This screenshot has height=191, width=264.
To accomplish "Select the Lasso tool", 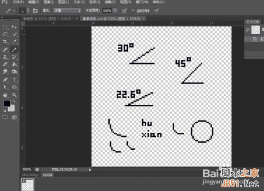I will click(5, 34).
